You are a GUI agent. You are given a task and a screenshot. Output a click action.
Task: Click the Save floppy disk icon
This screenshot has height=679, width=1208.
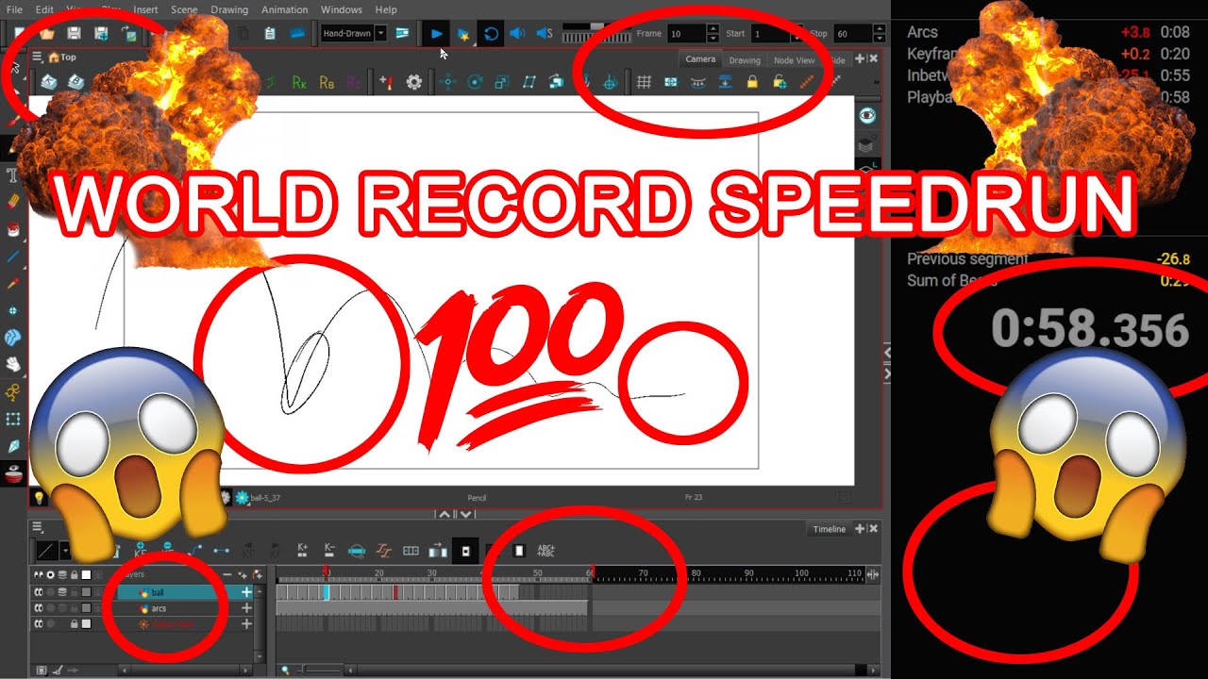74,34
